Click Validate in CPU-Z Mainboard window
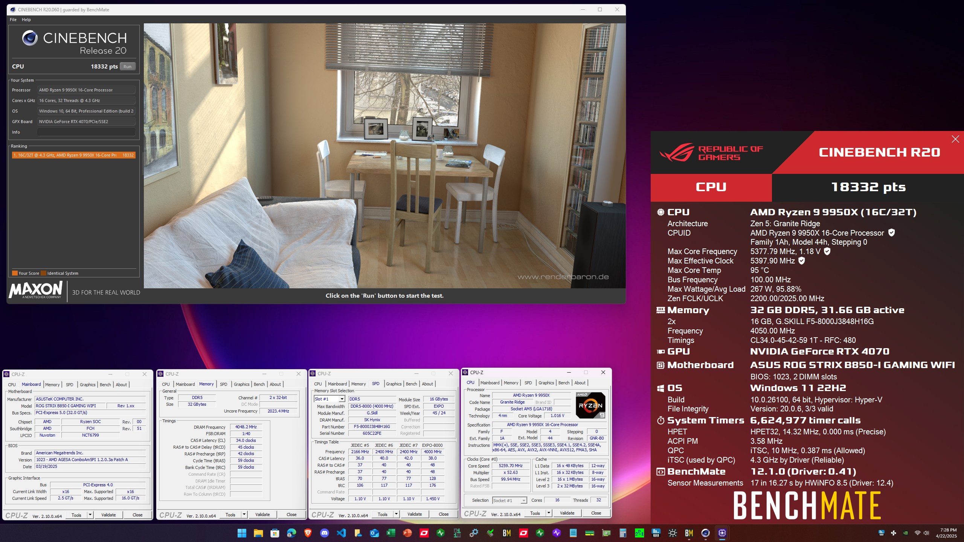Viewport: 964px width, 542px height. [108, 515]
